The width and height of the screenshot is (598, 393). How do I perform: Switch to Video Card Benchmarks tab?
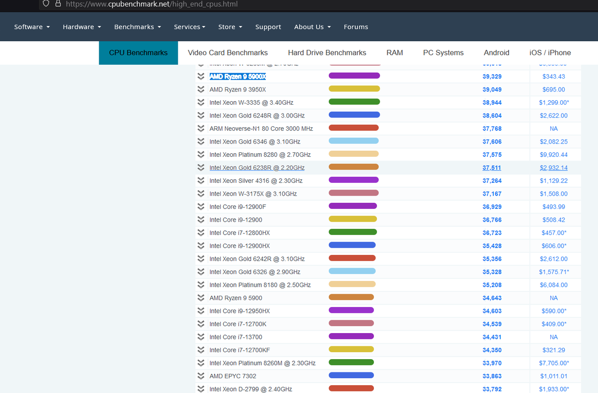[228, 53]
